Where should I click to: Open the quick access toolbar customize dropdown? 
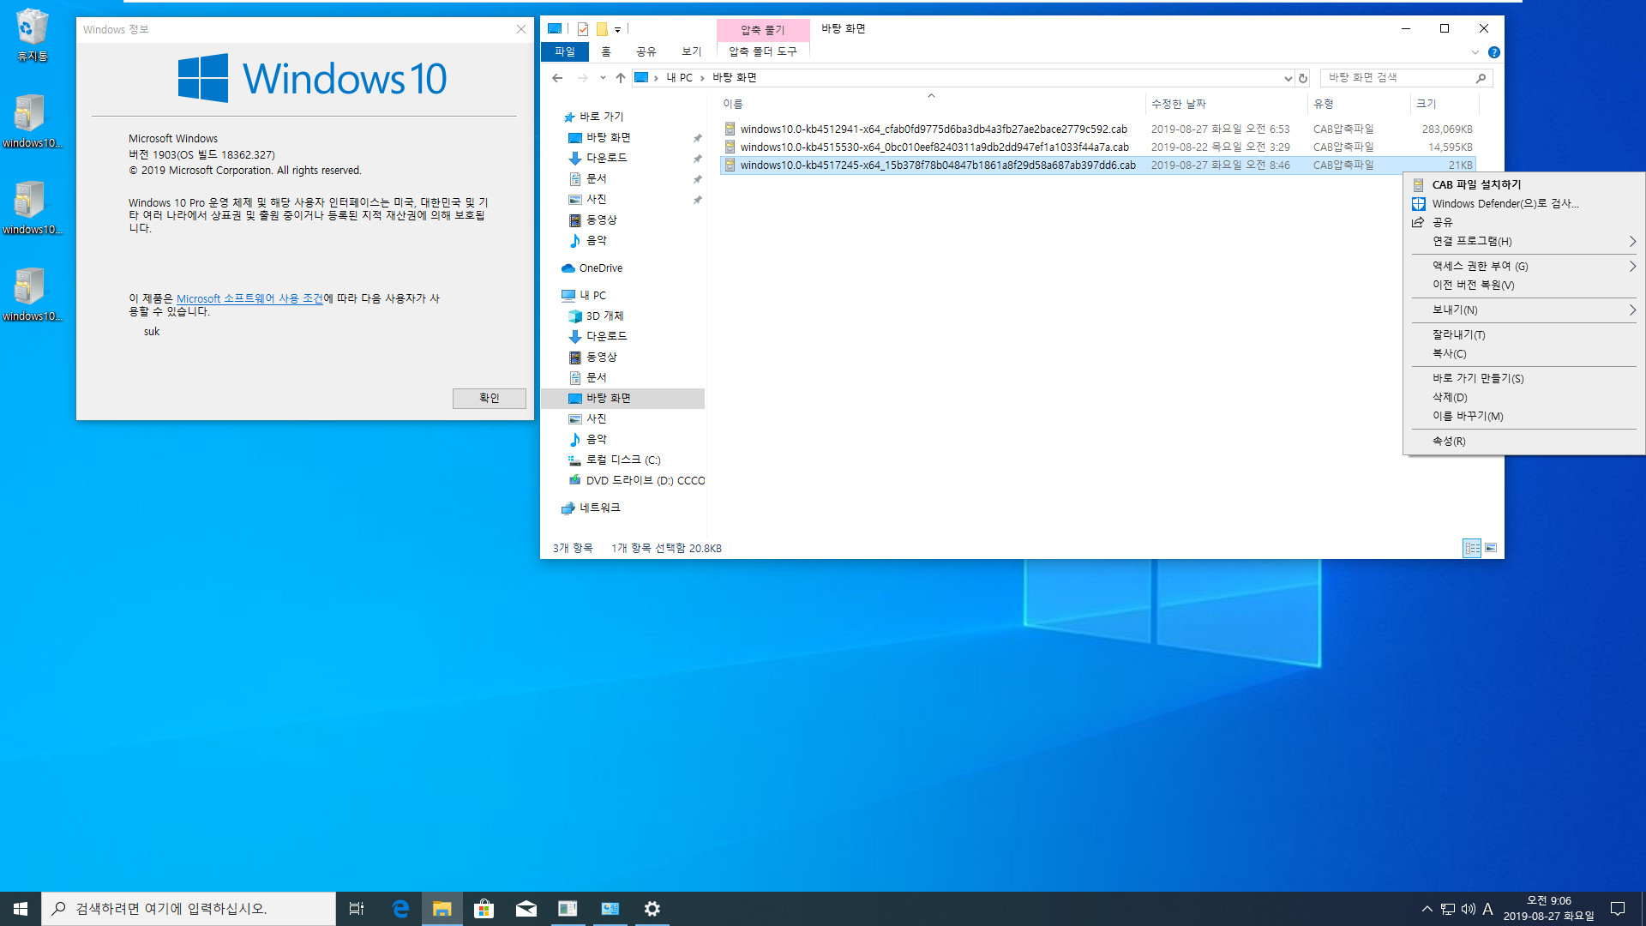[x=617, y=29]
